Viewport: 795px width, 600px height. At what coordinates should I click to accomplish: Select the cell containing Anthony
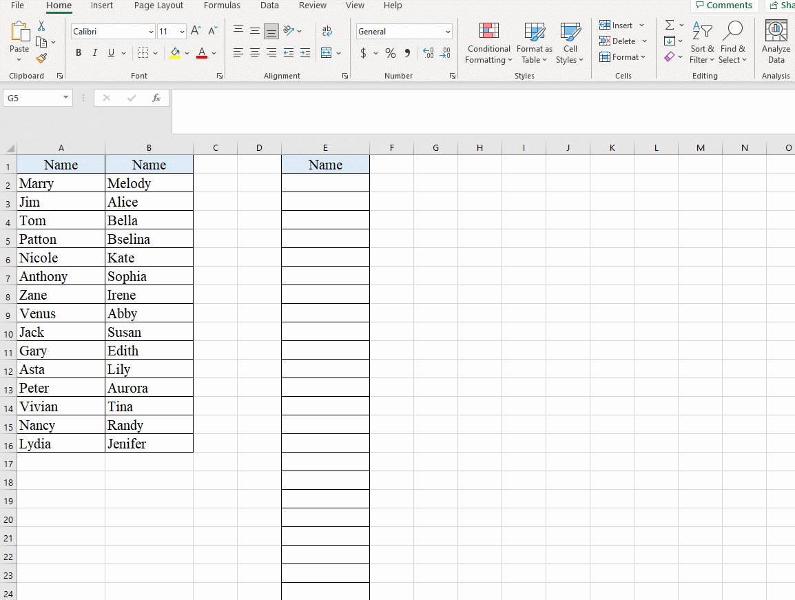61,276
